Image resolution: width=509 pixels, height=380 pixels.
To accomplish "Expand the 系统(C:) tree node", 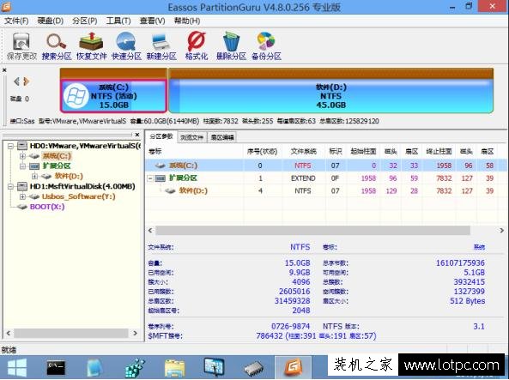I will (22, 156).
